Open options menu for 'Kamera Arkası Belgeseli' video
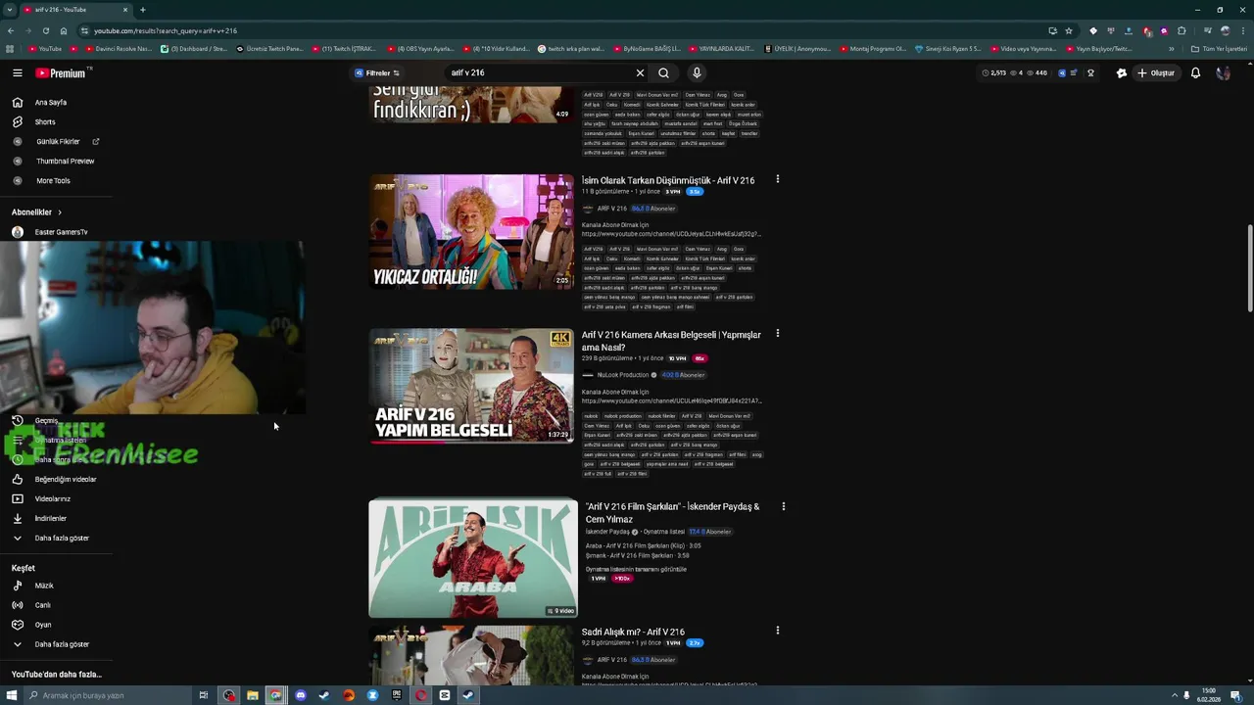 coord(777,334)
